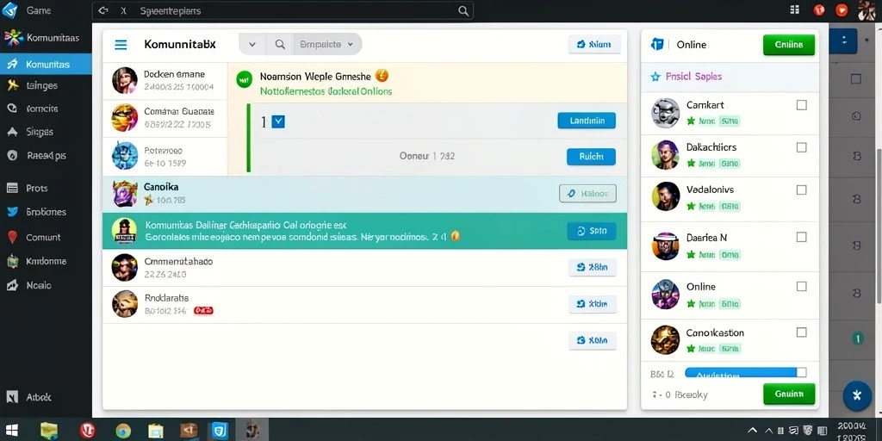Screen dimensions: 882x441
Task: Click the search magnifier in the top address bar
Action: (463, 10)
